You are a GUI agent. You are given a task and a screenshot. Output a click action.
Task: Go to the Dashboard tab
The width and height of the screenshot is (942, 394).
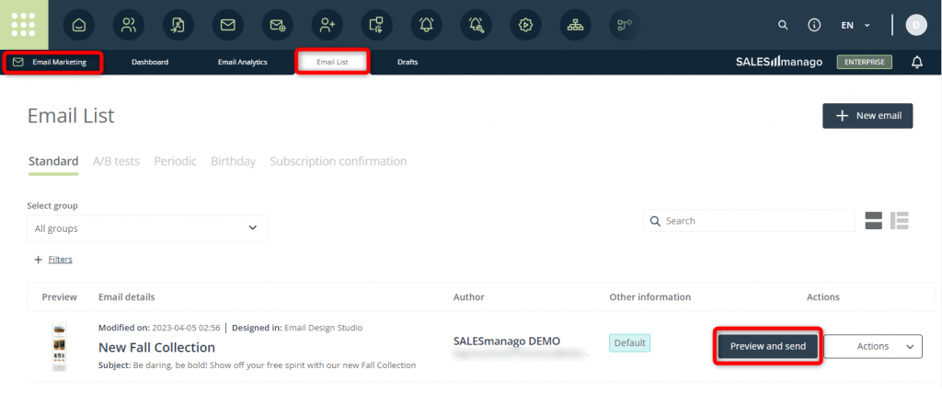(x=150, y=62)
